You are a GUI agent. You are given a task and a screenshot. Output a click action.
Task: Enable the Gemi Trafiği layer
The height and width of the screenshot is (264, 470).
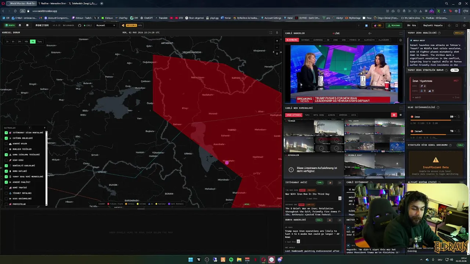point(6,188)
